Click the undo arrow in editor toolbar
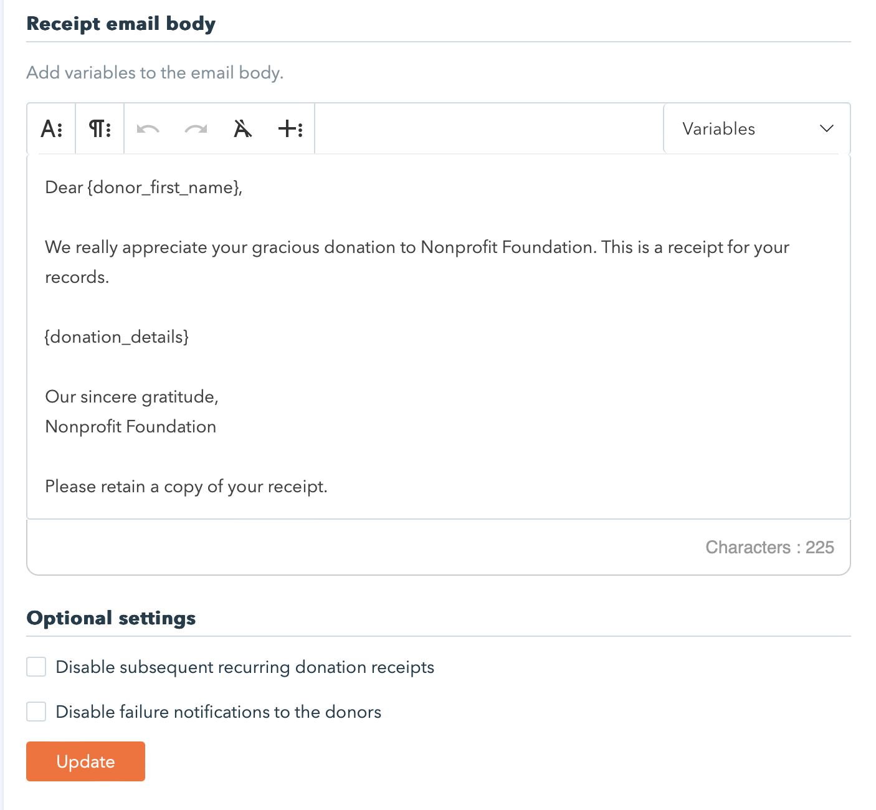The image size is (876, 810). 148,129
